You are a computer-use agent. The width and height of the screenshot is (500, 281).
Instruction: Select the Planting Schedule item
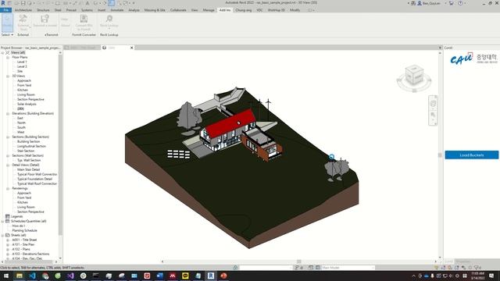[24, 231]
